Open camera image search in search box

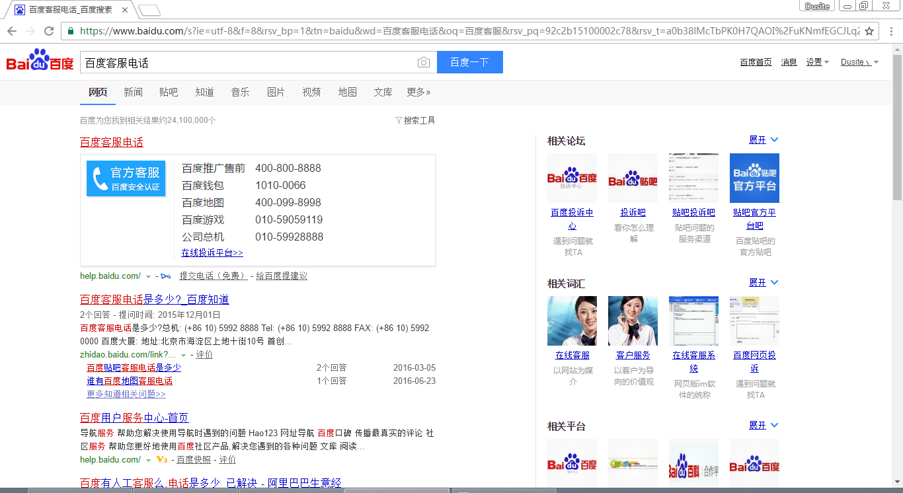point(424,63)
